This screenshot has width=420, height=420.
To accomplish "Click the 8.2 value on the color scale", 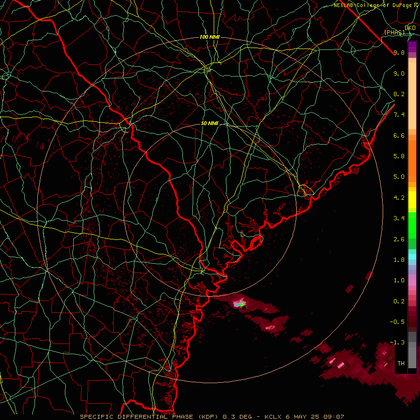I will 399,94.
